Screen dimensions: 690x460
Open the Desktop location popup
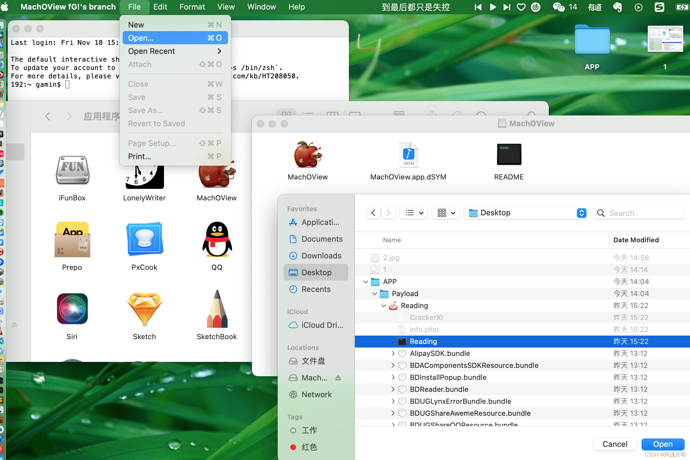(x=526, y=213)
